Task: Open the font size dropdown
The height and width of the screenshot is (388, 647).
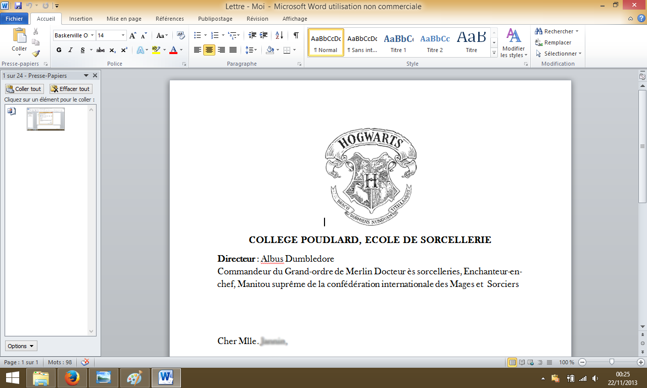Action: tap(123, 35)
